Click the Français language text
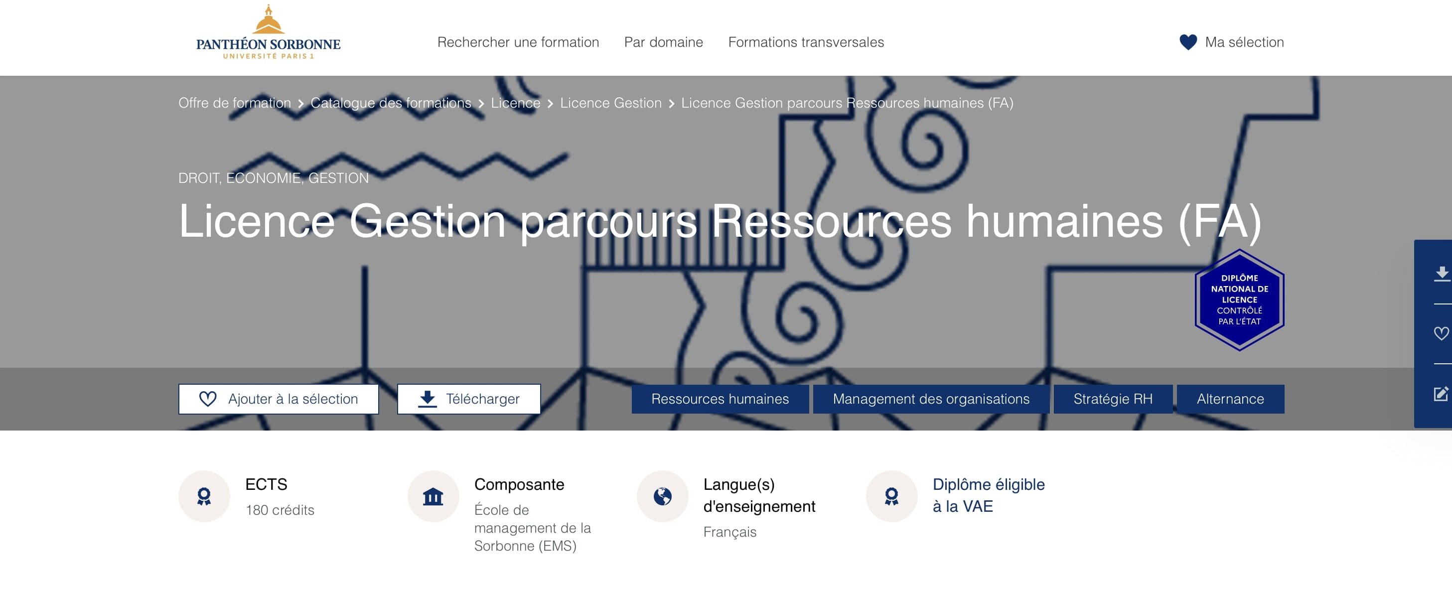 [x=729, y=532]
